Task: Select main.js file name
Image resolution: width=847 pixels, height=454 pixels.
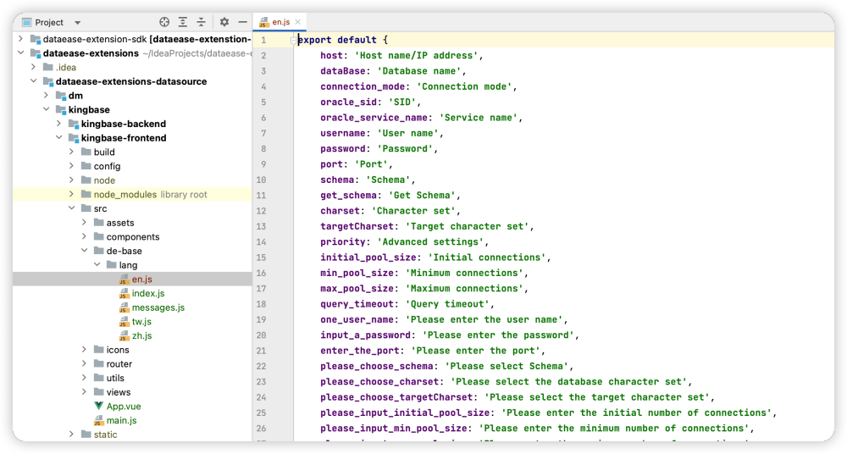Action: pos(121,420)
